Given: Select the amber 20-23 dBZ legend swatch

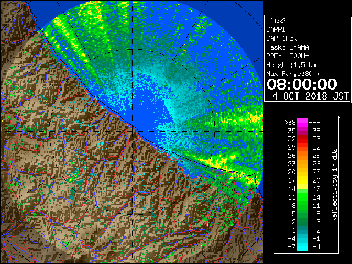Looking at the screenshot, I should 302,172.
